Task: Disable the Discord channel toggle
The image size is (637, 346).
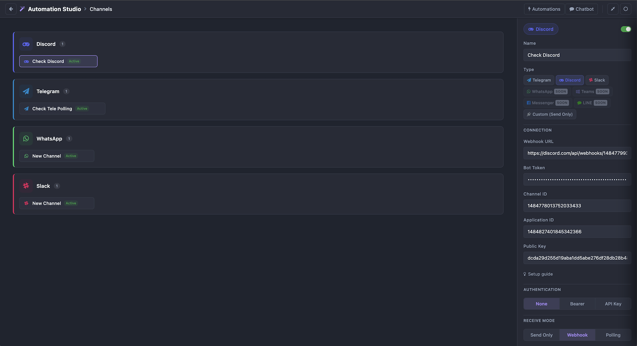Action: [626, 29]
